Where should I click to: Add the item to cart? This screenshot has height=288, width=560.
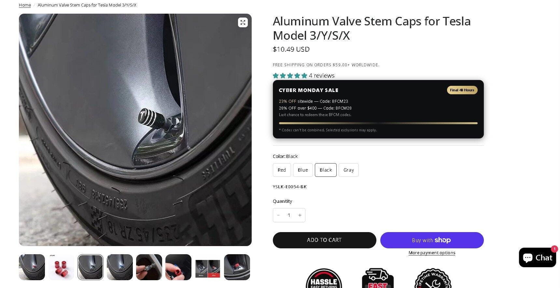(x=324, y=240)
